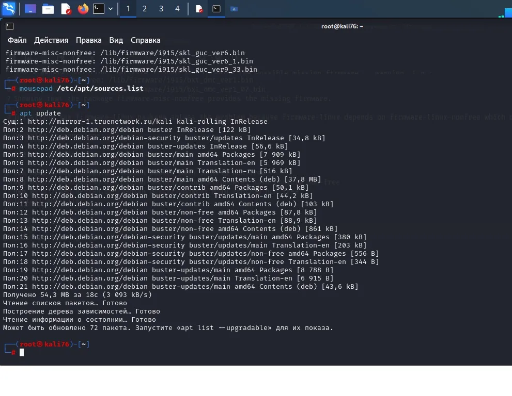The width and height of the screenshot is (512, 396).
Task: Switch to workspace 2
Action: 145,9
